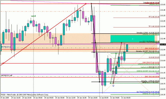Click the 213.25 price axis value

tap(163, 16)
